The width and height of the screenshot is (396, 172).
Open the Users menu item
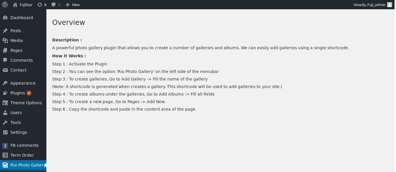coord(23,113)
